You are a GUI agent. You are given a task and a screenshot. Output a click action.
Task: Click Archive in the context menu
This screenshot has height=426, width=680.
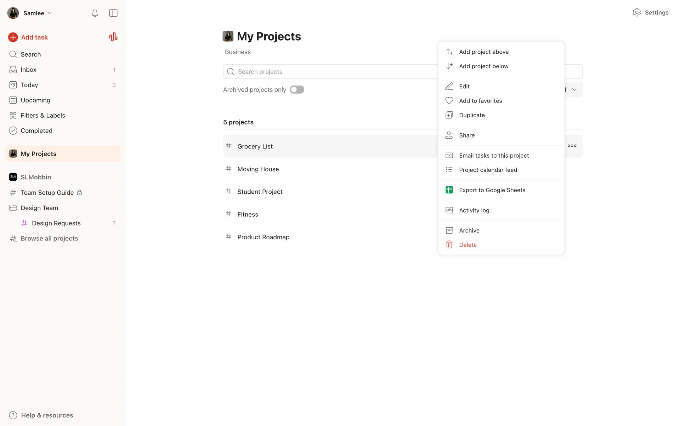pyautogui.click(x=469, y=230)
